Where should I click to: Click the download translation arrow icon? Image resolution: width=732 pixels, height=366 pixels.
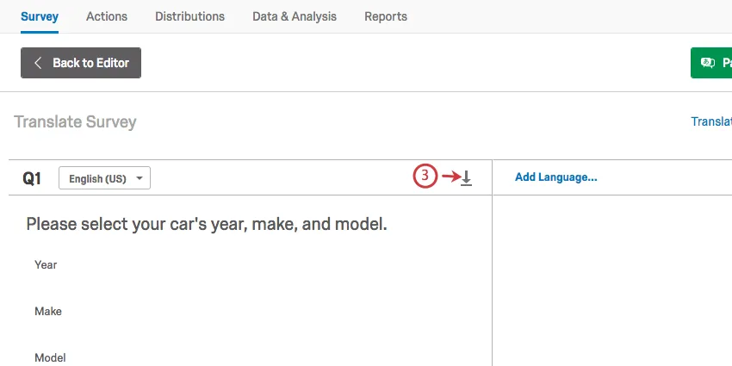[x=466, y=177]
